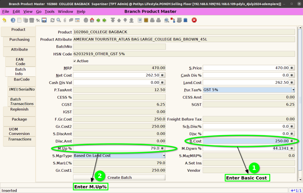Save the record with floppy disk icon
The image size is (303, 193).
click(44, 20)
